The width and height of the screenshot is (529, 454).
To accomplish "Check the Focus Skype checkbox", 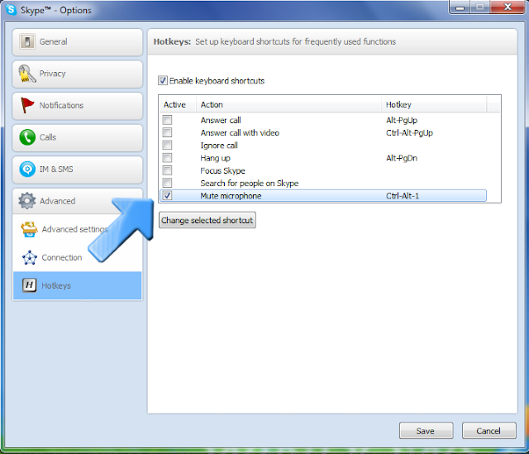I will pyautogui.click(x=167, y=170).
